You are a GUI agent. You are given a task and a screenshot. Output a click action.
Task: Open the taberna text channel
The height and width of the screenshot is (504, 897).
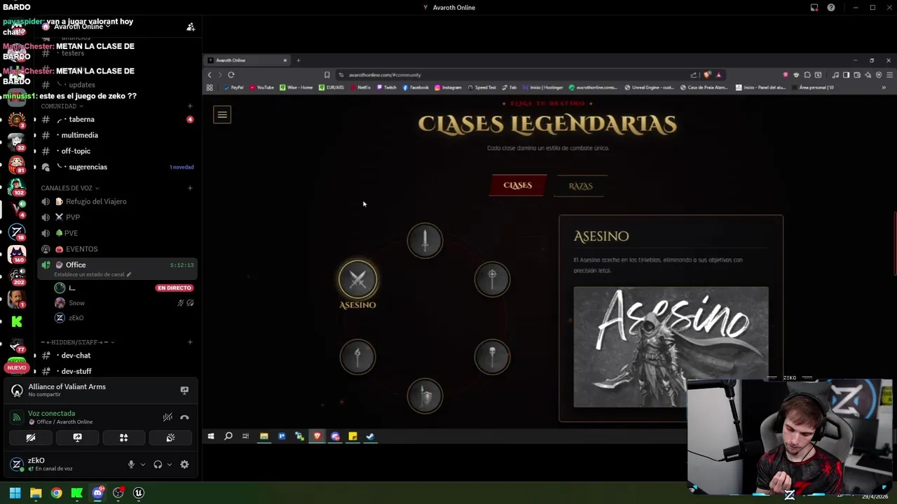pos(116,119)
